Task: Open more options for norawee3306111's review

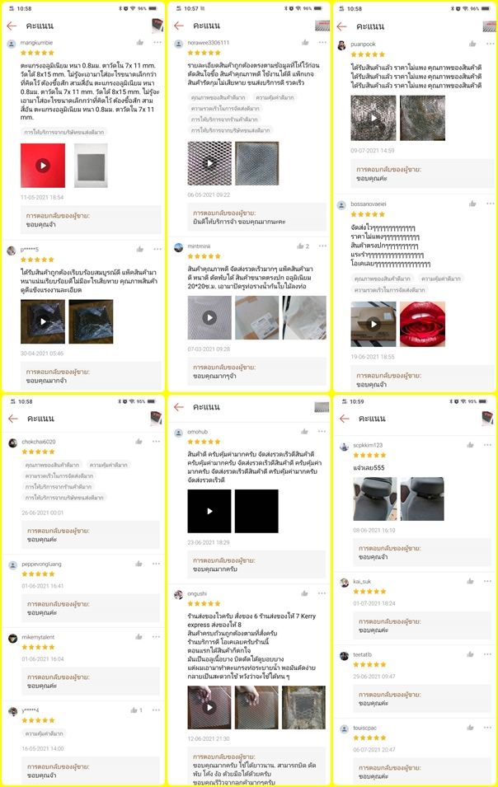Action: (x=322, y=43)
